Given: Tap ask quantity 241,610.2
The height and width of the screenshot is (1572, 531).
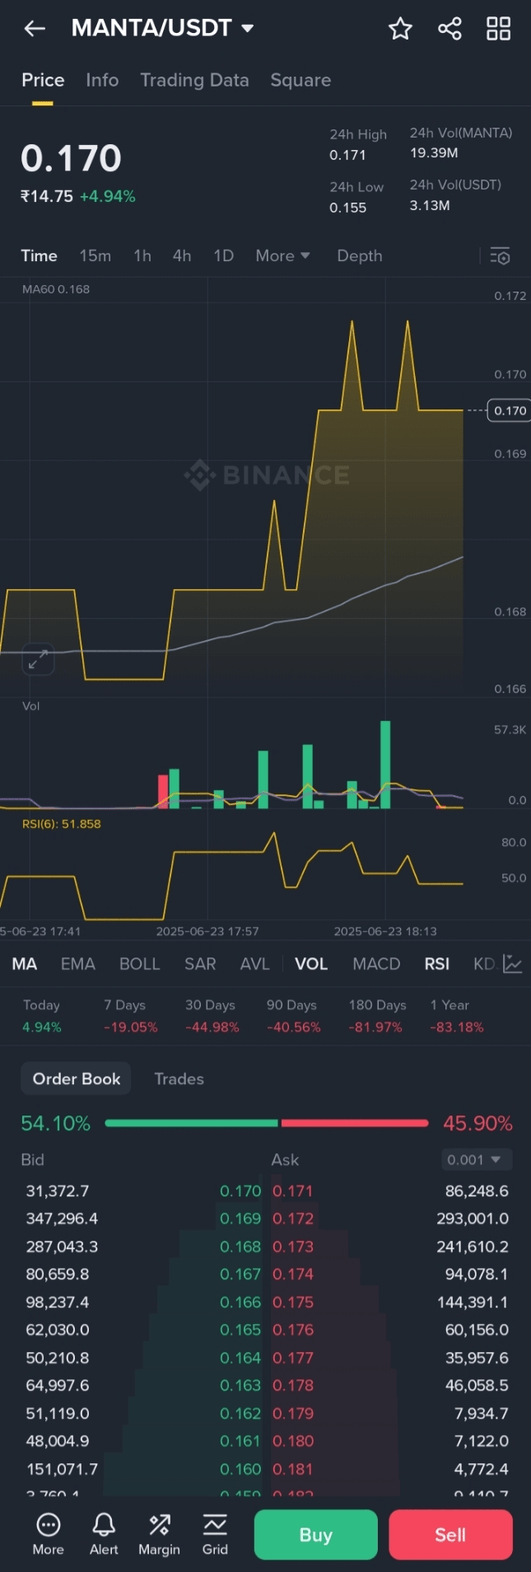Looking at the screenshot, I should (x=473, y=1247).
